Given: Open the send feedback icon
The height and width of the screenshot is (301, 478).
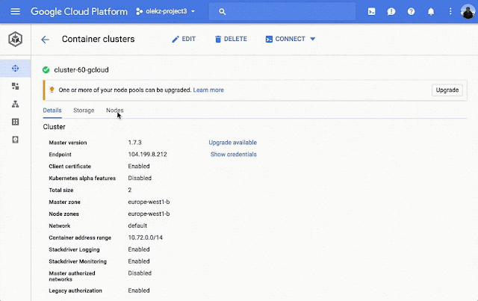Looking at the screenshot, I should pyautogui.click(x=391, y=12).
